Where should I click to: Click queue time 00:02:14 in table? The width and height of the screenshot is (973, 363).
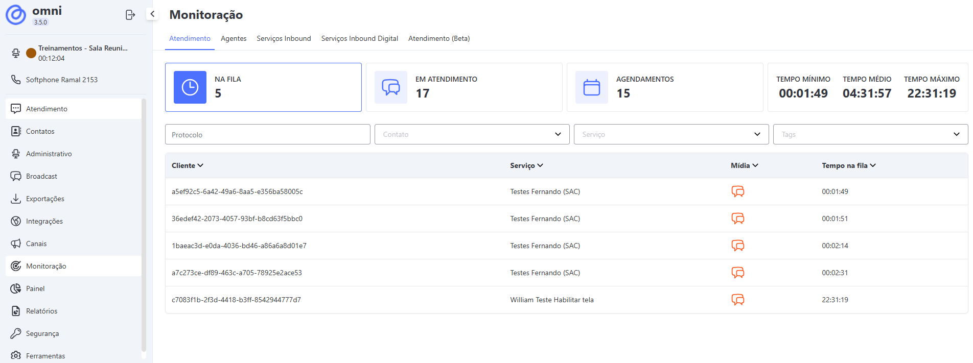click(x=835, y=246)
